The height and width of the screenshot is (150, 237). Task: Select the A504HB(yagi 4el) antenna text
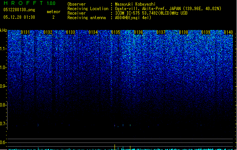tap(133, 18)
